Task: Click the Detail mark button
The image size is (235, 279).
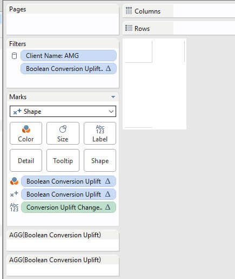Action: [x=26, y=160]
